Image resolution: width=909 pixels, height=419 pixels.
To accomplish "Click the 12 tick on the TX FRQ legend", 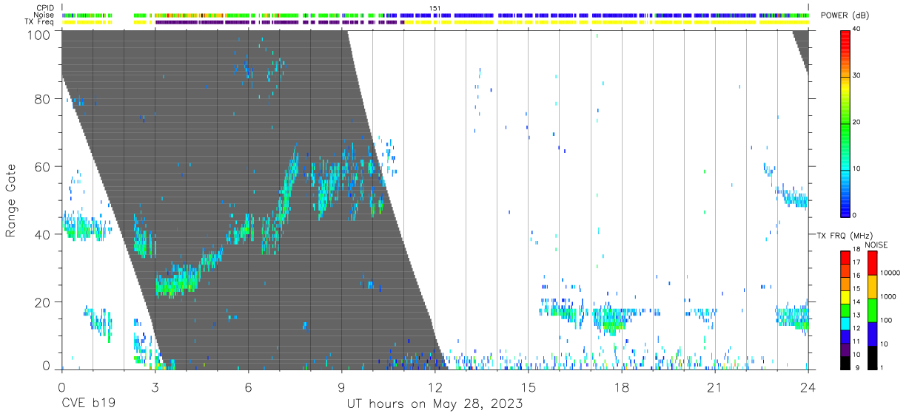I will [856, 328].
